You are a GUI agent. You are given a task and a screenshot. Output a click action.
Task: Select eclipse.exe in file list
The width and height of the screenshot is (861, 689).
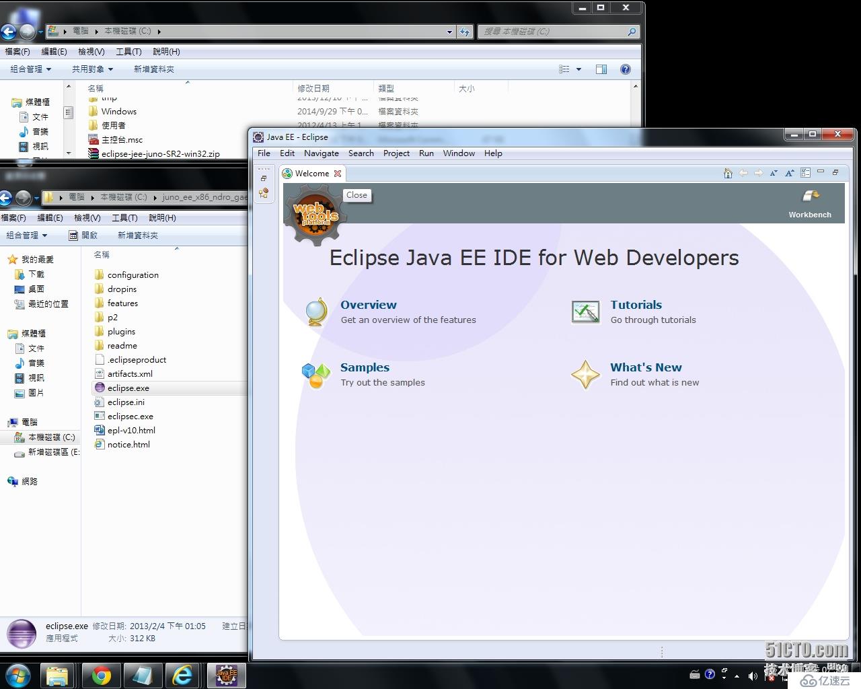[128, 388]
